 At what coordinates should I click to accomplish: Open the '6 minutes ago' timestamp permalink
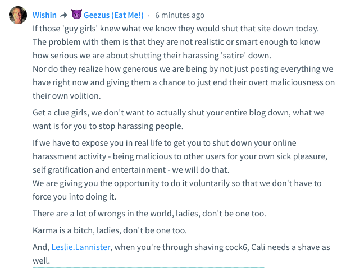tap(180, 15)
